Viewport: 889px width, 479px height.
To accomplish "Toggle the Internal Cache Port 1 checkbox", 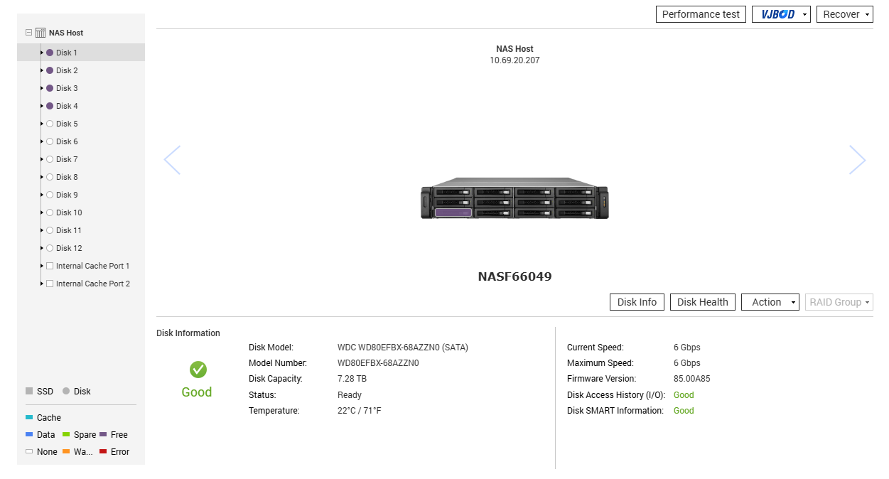I will [50, 265].
